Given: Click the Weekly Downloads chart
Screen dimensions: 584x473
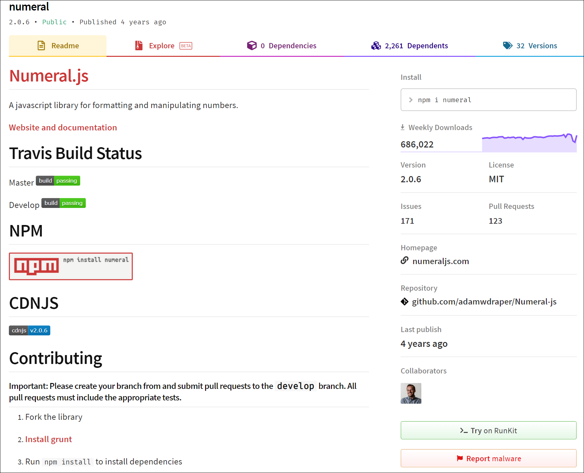Looking at the screenshot, I should click(529, 143).
